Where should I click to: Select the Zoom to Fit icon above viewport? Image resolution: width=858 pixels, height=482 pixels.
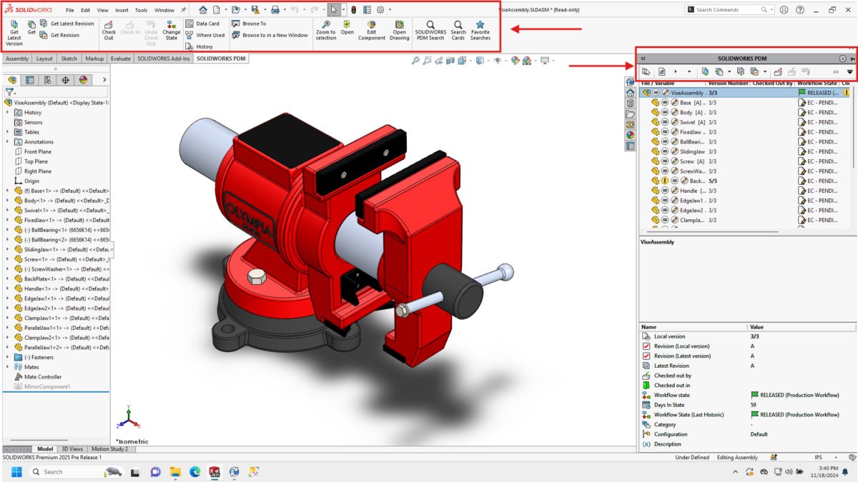(x=416, y=61)
